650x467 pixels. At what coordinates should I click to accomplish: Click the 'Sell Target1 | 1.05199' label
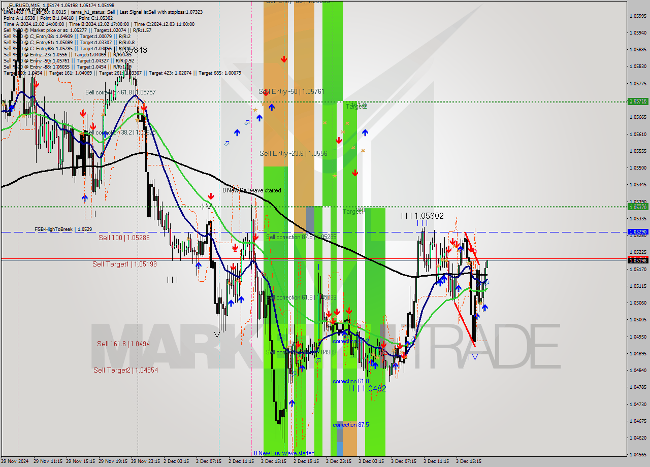124,264
